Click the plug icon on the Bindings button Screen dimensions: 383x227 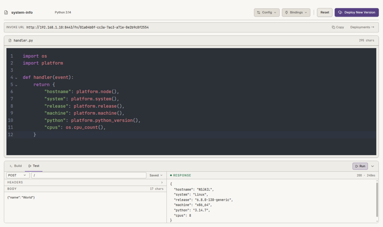click(x=287, y=13)
